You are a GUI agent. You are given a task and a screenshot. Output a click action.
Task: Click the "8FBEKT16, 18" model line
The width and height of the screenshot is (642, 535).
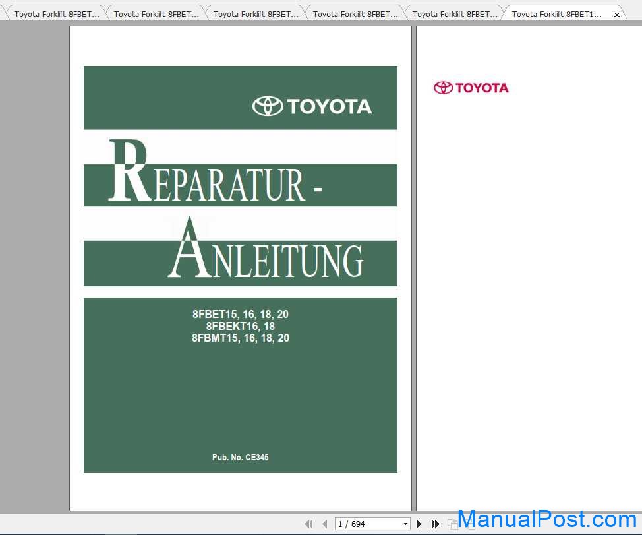point(241,326)
